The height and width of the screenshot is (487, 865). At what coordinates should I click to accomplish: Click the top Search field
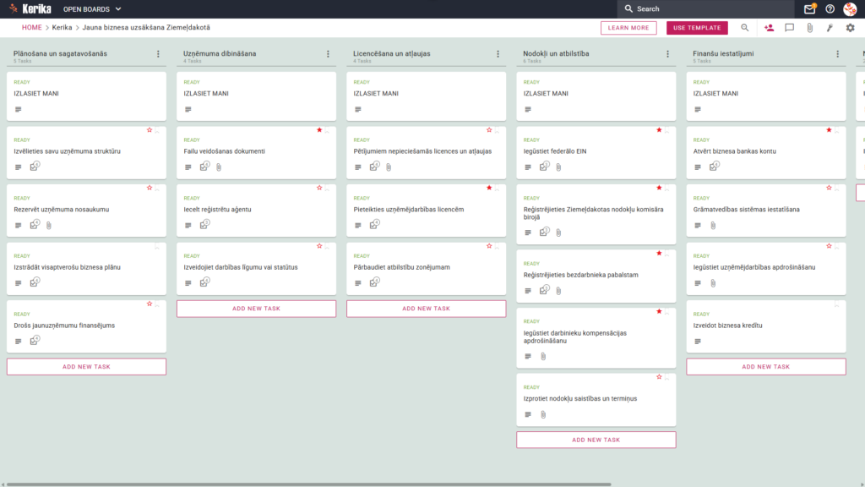click(705, 8)
